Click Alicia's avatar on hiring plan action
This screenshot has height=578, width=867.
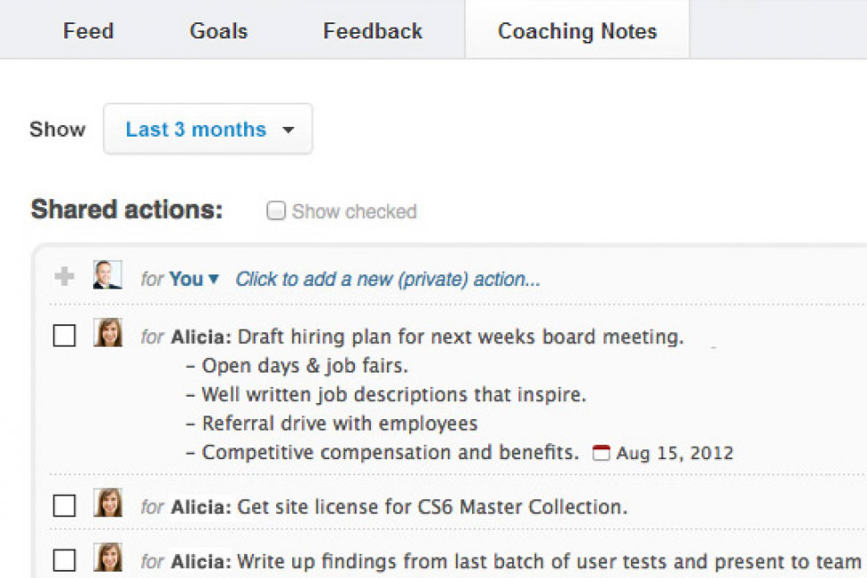(107, 333)
